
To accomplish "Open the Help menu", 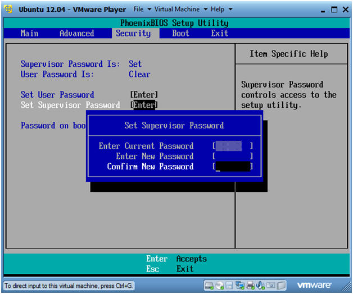I will tap(217, 9).
